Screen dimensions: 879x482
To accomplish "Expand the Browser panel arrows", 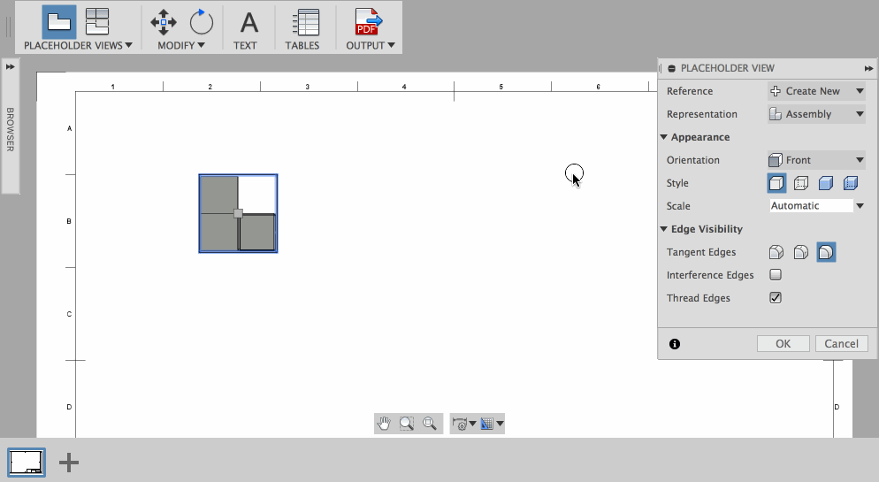I will tap(10, 66).
